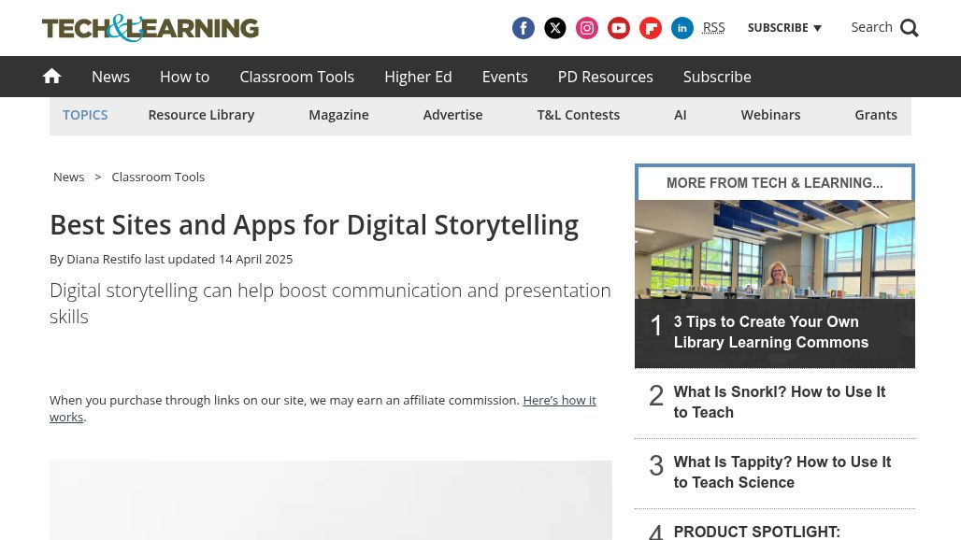Image resolution: width=961 pixels, height=540 pixels.
Task: Open the YouTube social icon
Action: [619, 28]
